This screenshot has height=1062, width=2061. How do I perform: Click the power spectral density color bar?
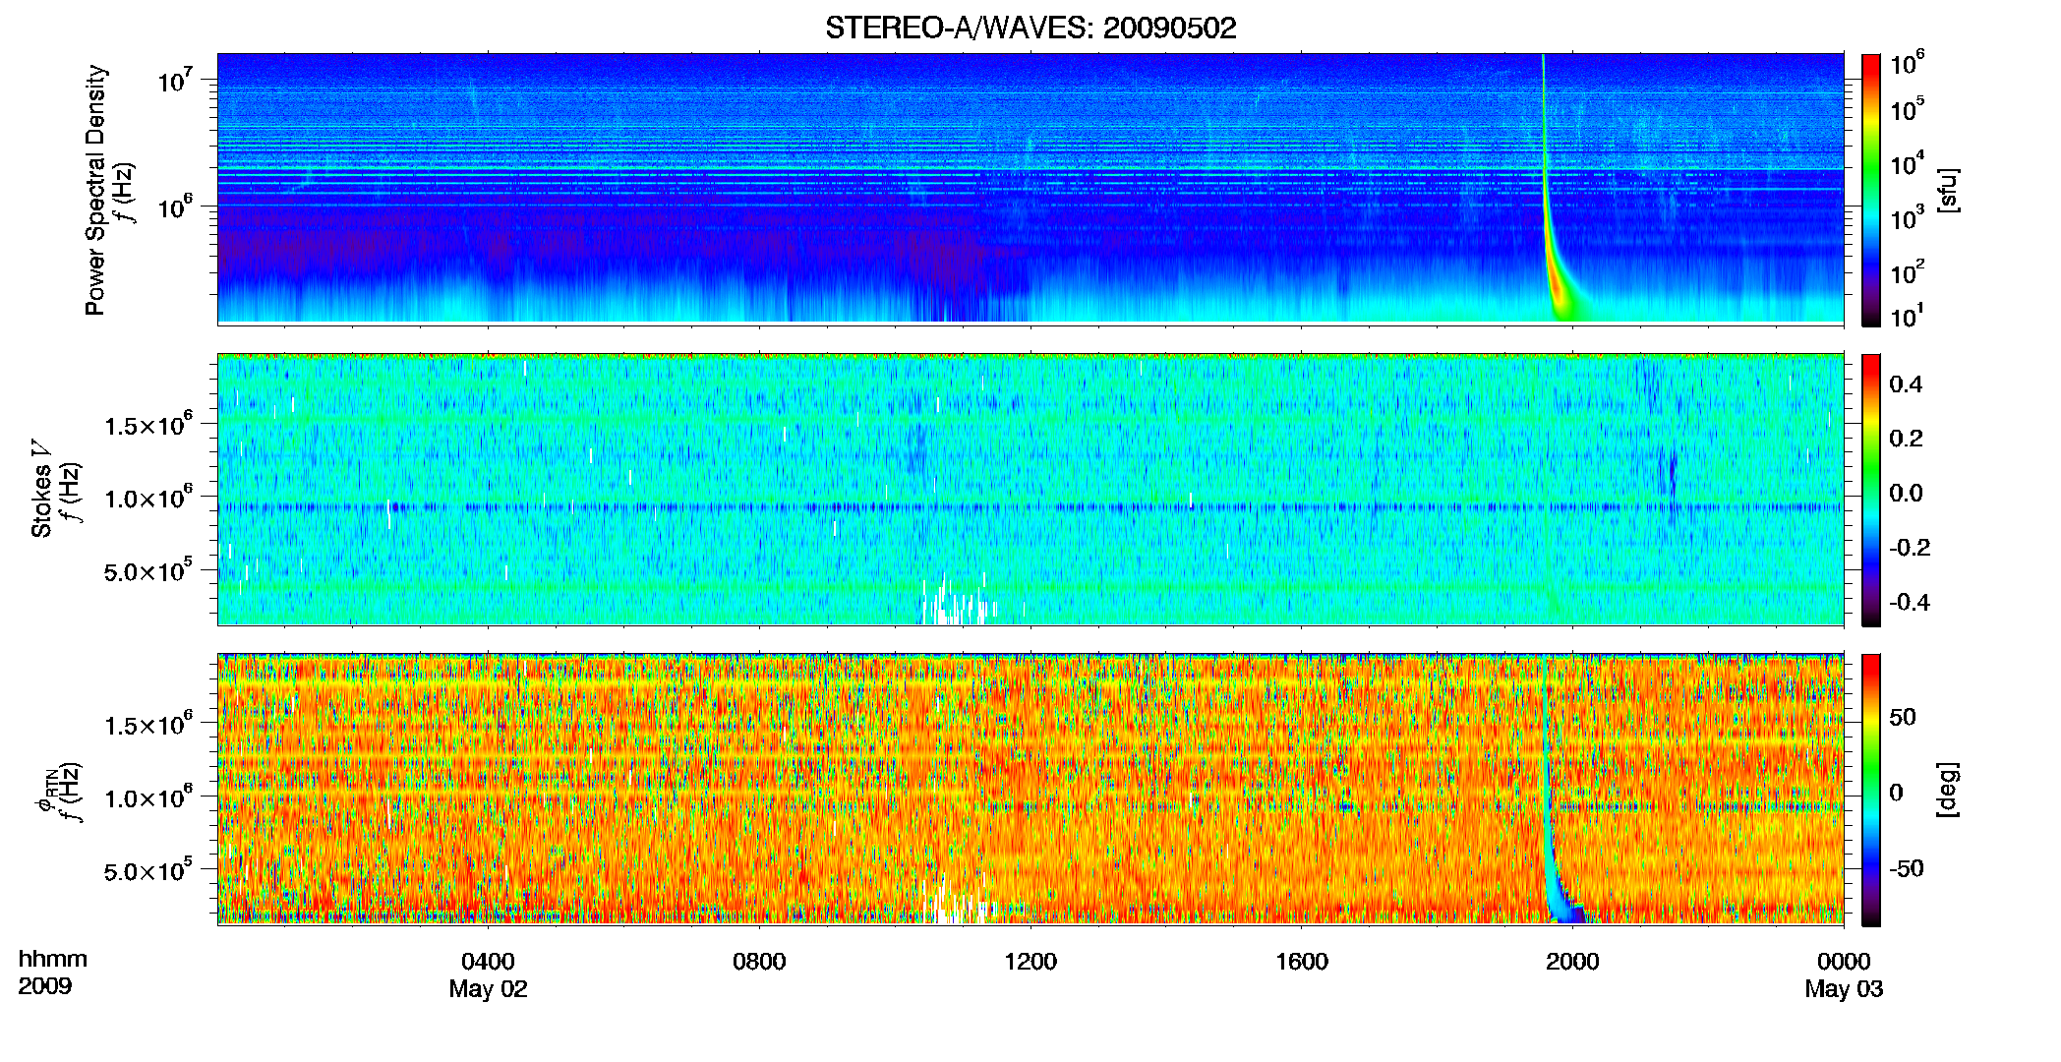(x=1871, y=190)
